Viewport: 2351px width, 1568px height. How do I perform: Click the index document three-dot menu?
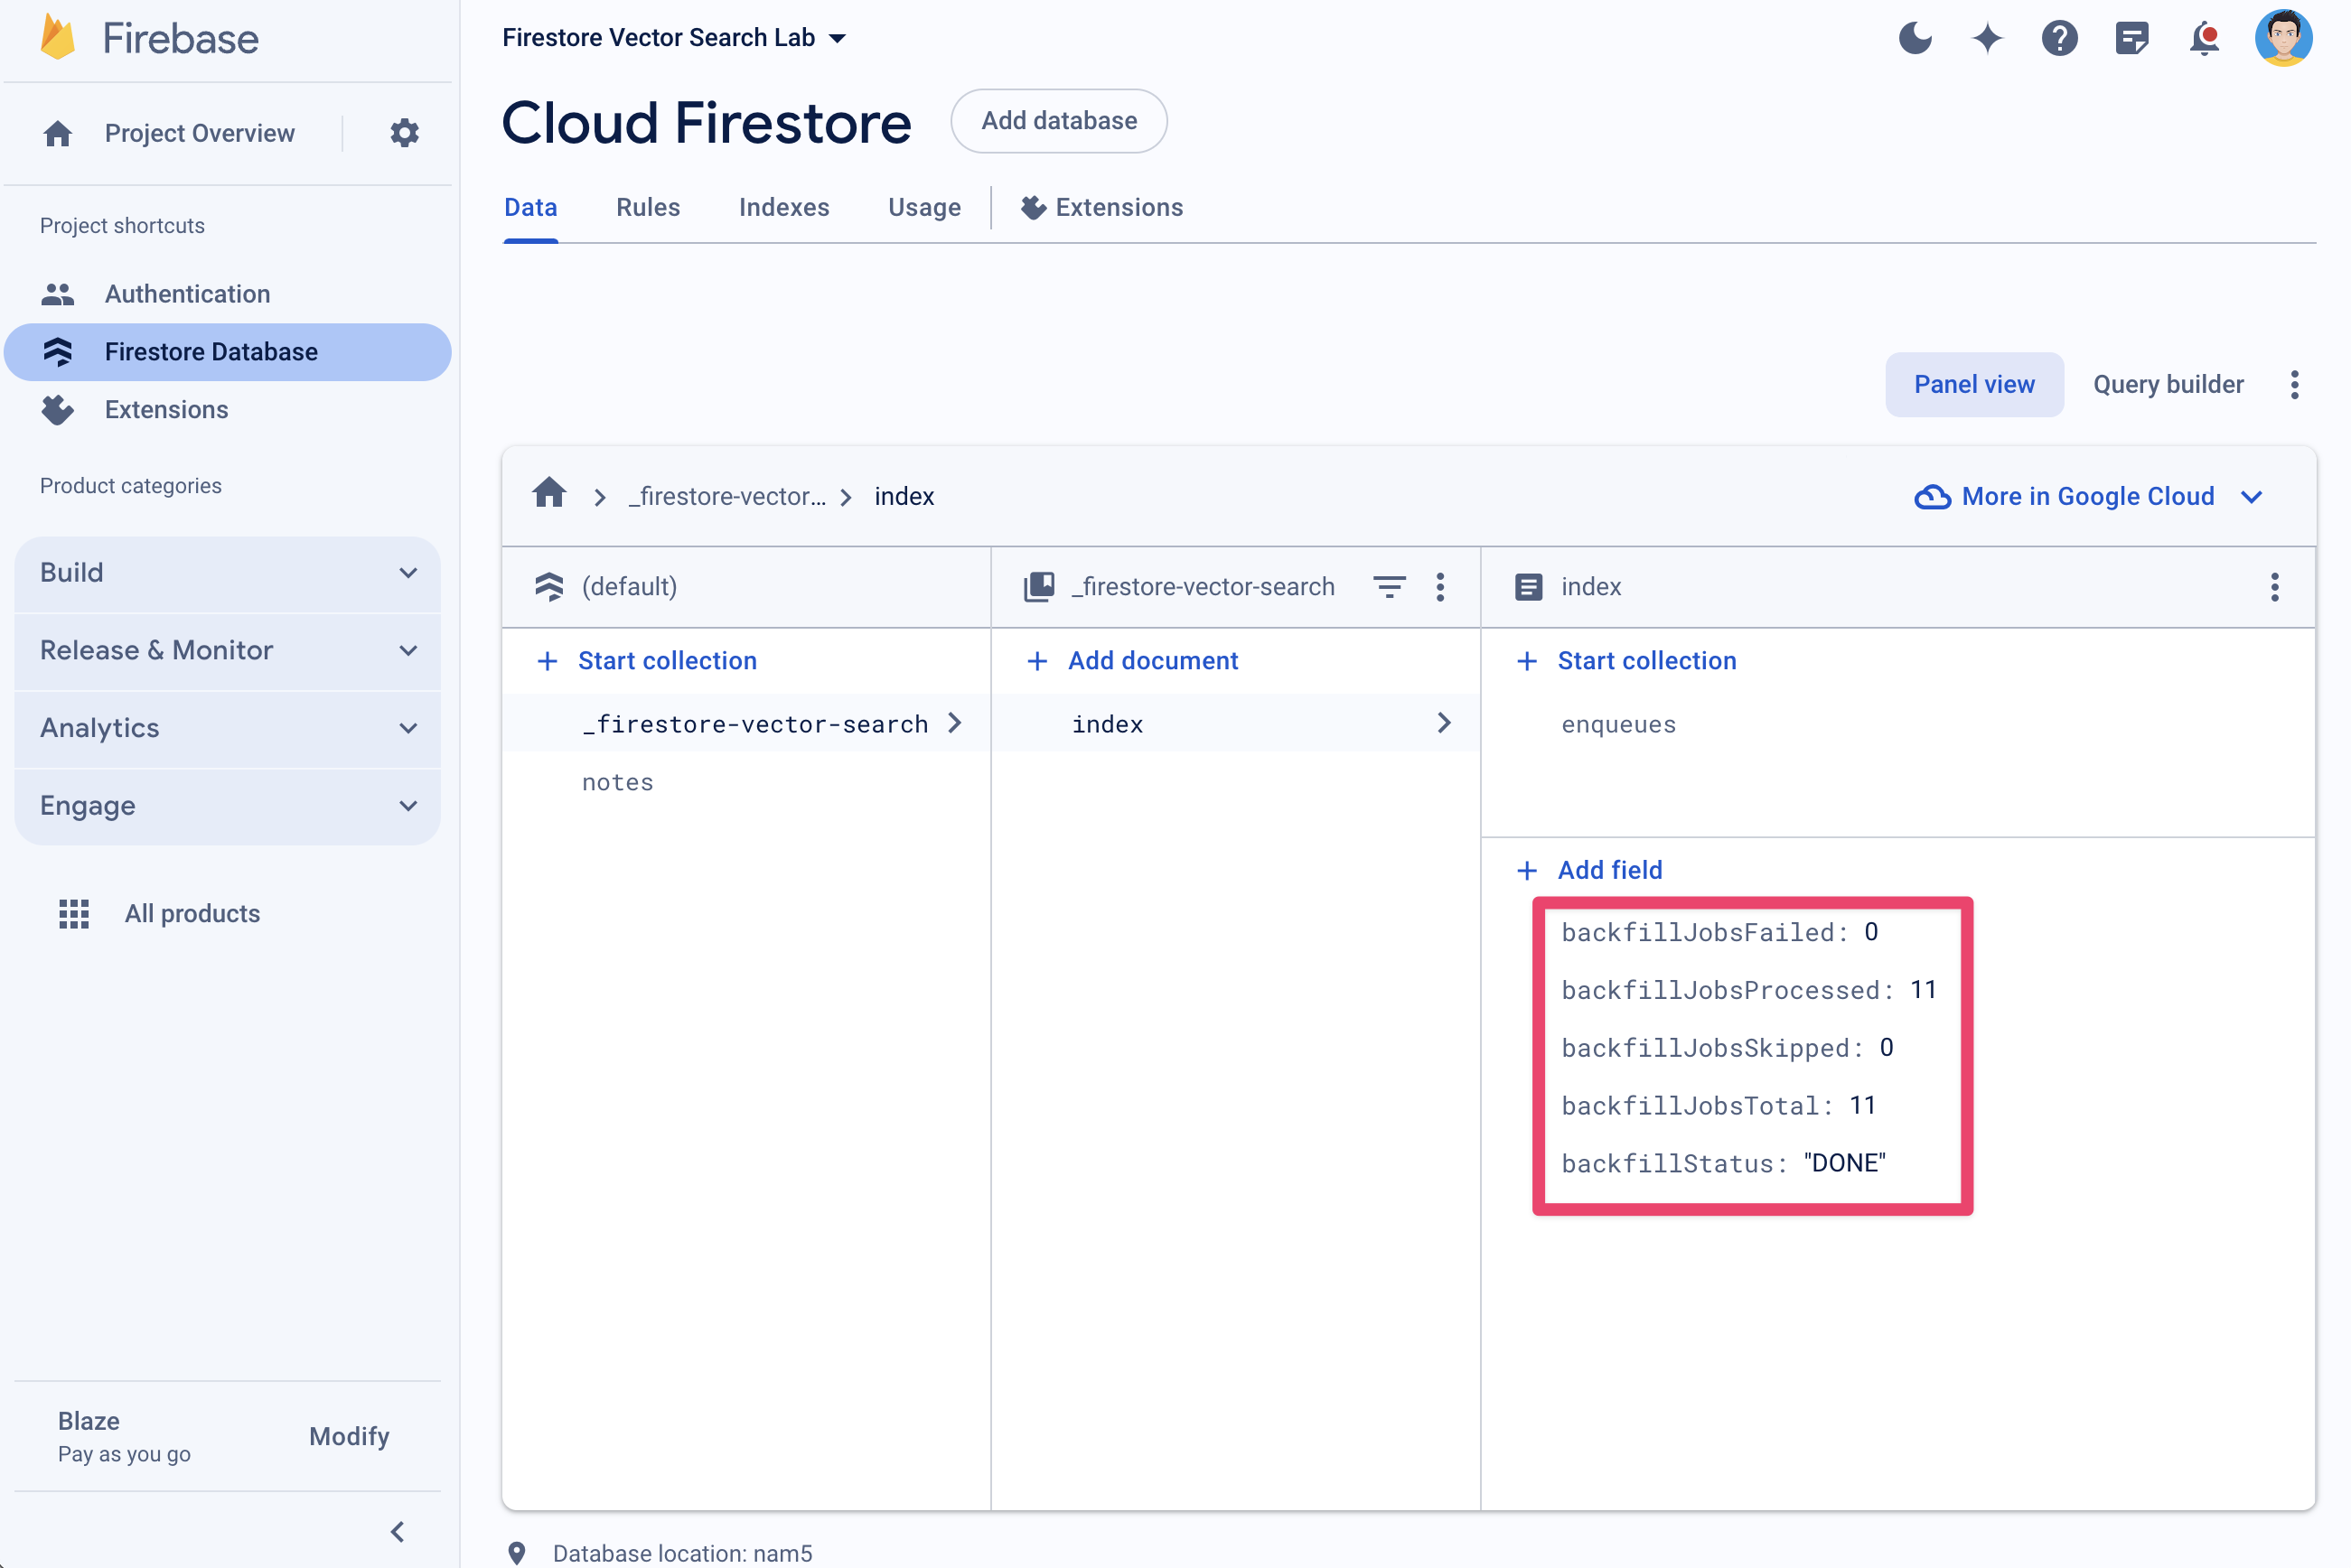click(x=2272, y=586)
